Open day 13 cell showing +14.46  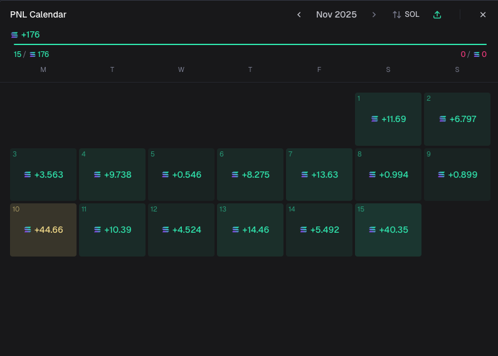pyautogui.click(x=250, y=230)
